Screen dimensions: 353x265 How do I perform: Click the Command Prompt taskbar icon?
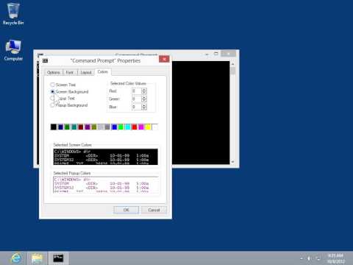58,258
